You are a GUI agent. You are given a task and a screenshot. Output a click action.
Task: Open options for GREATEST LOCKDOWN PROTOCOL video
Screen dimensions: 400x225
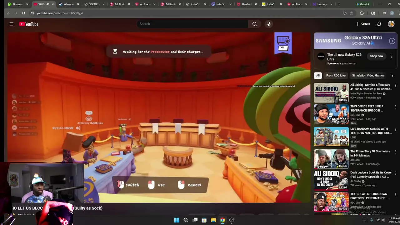tap(396, 195)
